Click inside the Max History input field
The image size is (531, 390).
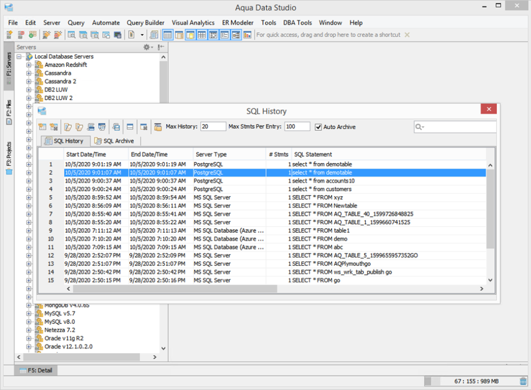click(213, 126)
